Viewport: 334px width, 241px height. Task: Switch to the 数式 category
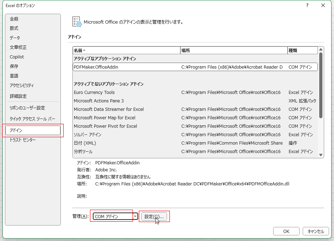coord(14,28)
